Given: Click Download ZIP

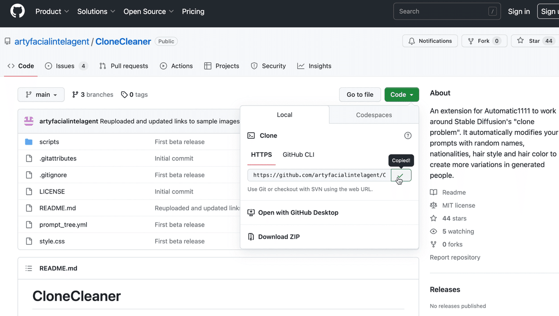Looking at the screenshot, I should (x=279, y=237).
